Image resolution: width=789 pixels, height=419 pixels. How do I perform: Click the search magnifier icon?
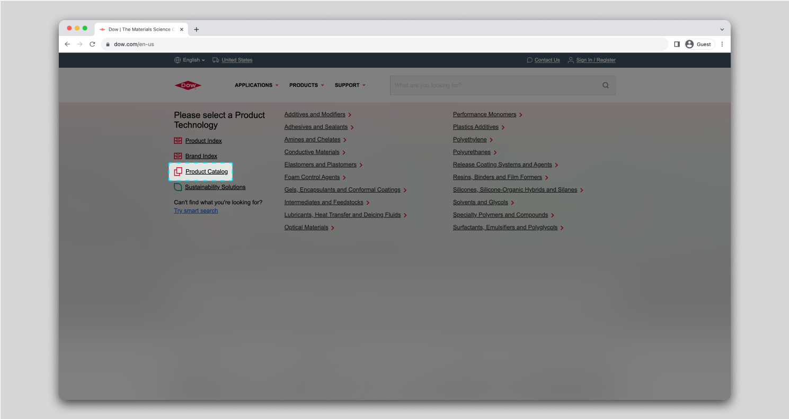pos(605,85)
